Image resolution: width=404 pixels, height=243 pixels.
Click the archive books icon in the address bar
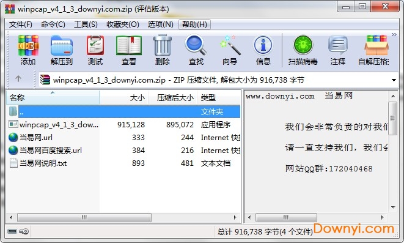[45, 80]
